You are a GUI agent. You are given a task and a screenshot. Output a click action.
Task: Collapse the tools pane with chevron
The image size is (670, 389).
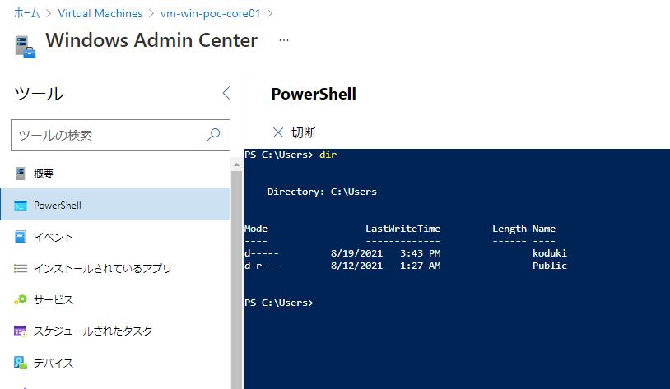coord(226,93)
